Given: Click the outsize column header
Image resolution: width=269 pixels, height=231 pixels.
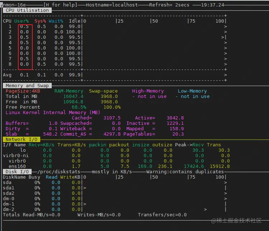Looking at the screenshot, I should click(x=162, y=145).
